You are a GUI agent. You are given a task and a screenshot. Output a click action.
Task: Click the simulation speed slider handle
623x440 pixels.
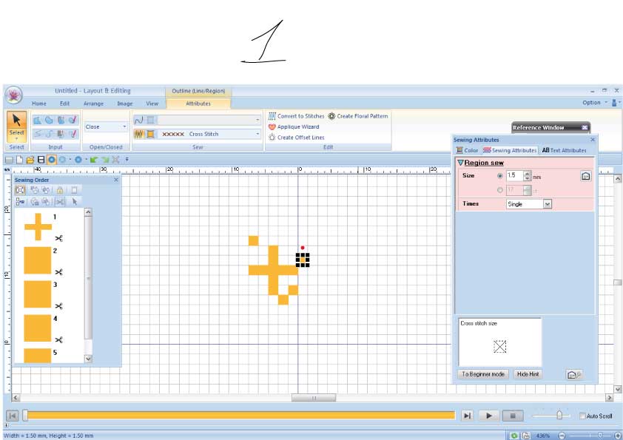point(559,415)
